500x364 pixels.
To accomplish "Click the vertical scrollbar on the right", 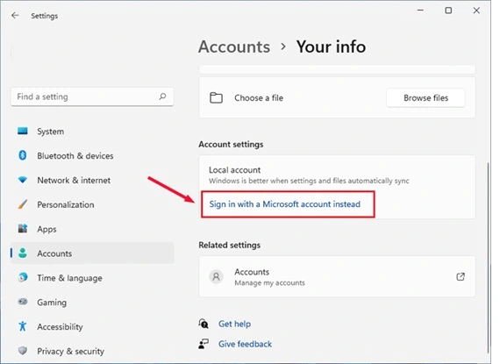I will [x=488, y=258].
